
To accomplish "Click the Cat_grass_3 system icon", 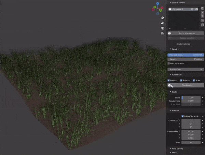I will click(x=170, y=9).
